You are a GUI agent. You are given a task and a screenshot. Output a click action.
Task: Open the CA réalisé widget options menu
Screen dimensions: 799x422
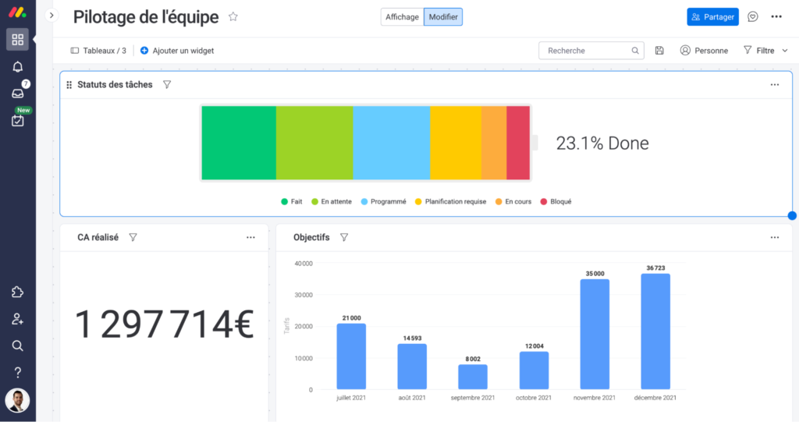point(250,237)
